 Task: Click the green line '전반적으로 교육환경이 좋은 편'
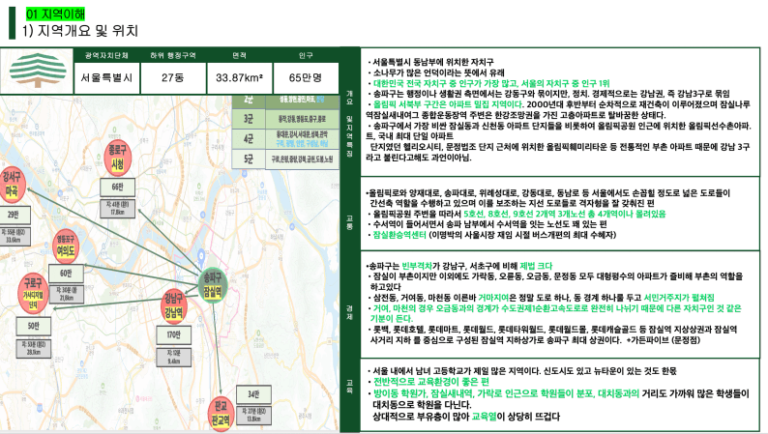(431, 382)
